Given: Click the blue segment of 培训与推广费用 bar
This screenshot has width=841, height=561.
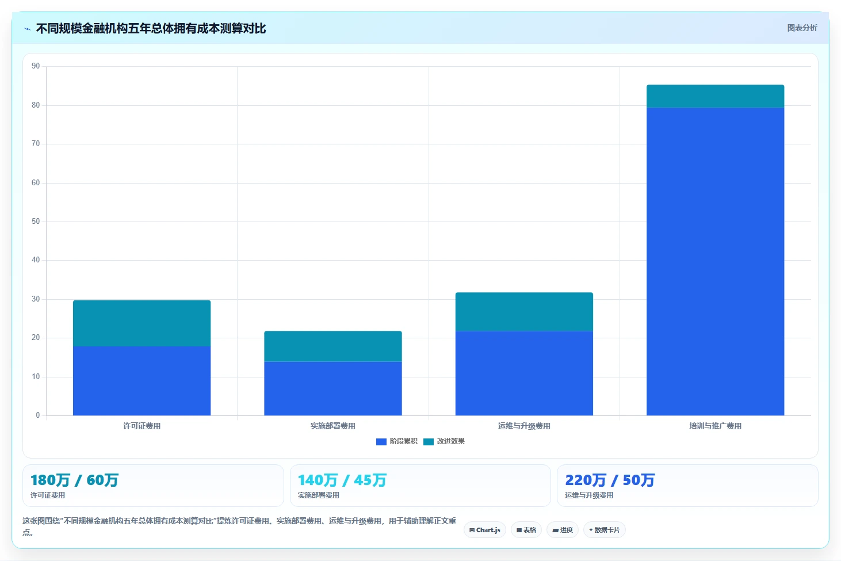Looking at the screenshot, I should [x=716, y=261].
